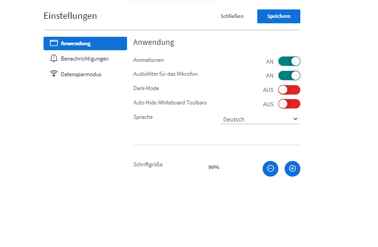
Task: Save settings with Speichern button
Action: click(x=278, y=16)
